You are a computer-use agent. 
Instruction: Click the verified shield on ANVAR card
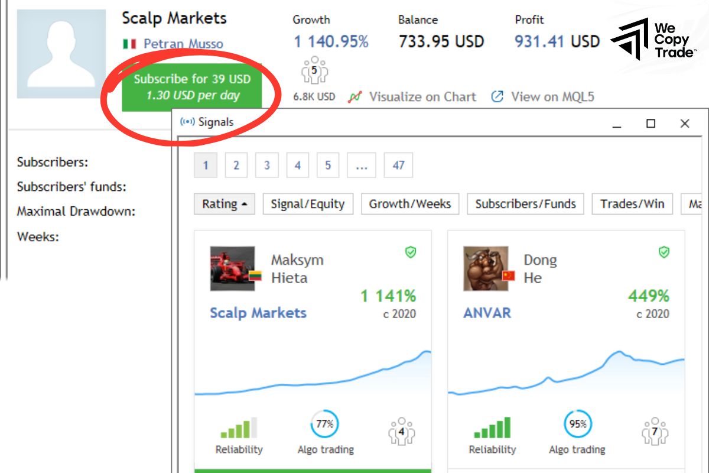click(664, 252)
